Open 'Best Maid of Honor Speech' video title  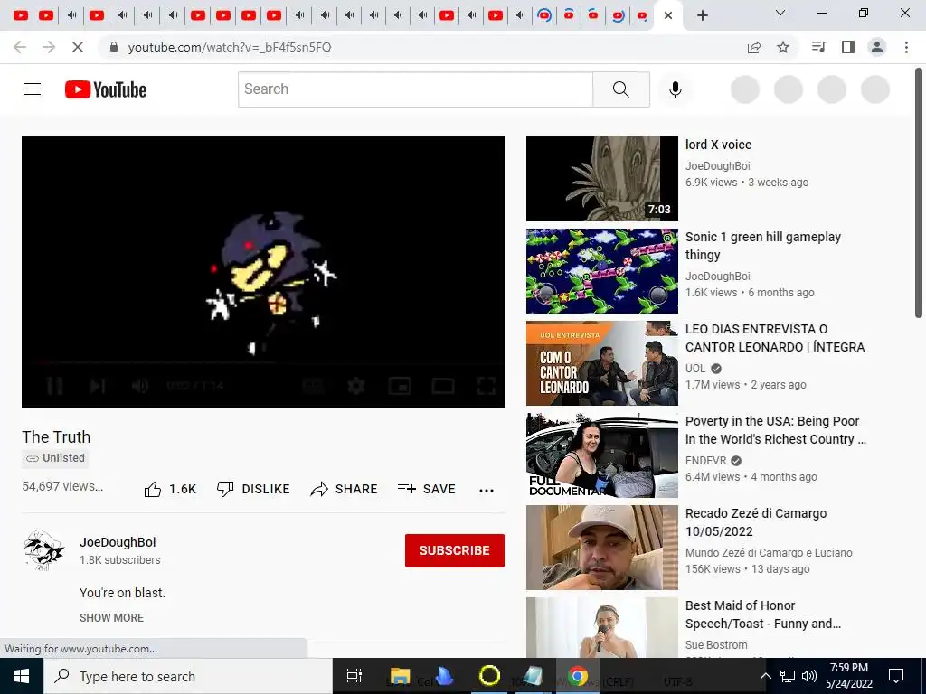click(763, 614)
